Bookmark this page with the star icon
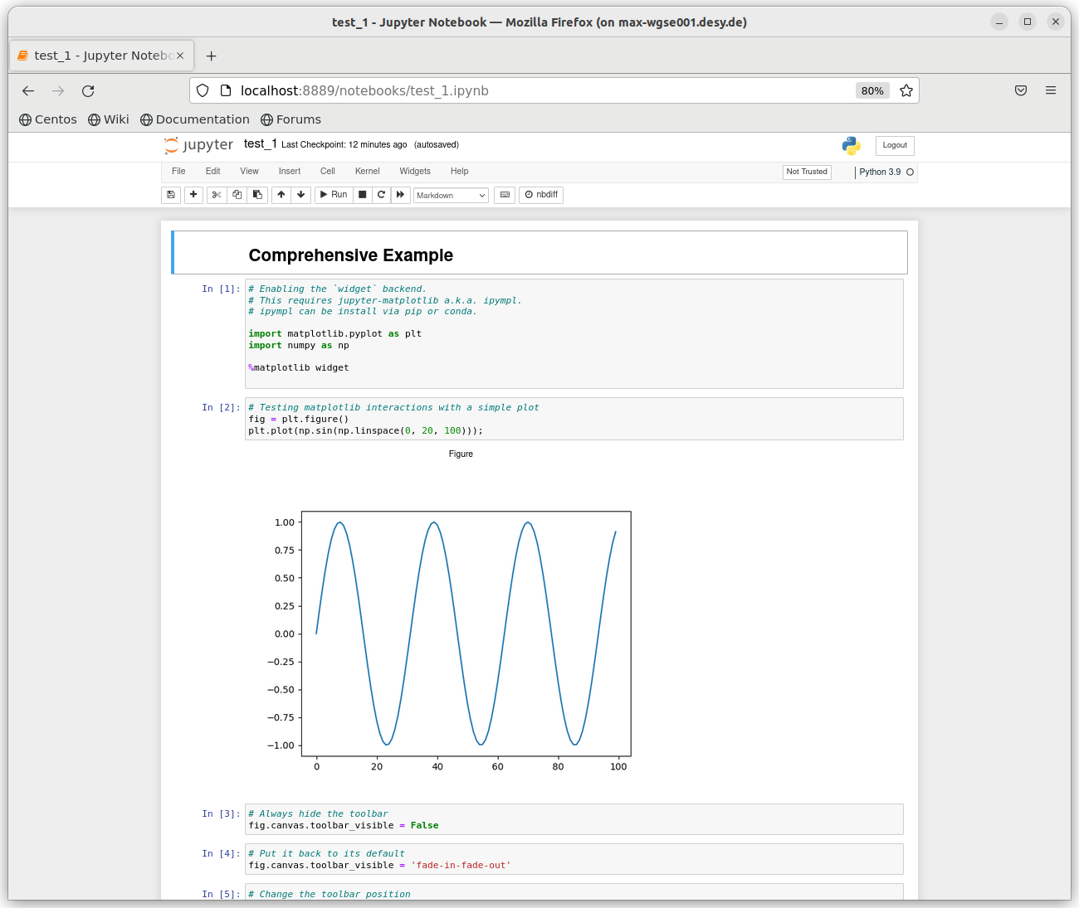The height and width of the screenshot is (908, 1079). pyautogui.click(x=906, y=90)
